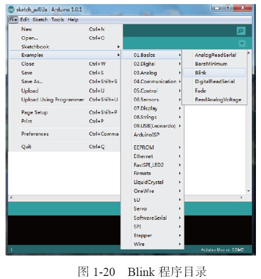Click the editor scroll down arrow
261x279 pixels.
coord(249,191)
